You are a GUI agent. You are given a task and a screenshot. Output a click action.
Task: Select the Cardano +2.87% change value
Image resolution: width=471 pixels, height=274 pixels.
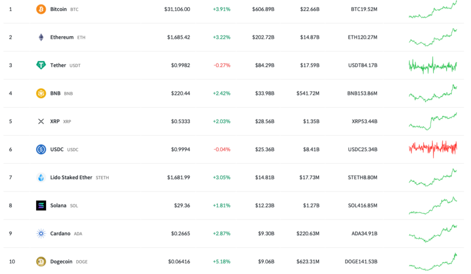coord(222,234)
